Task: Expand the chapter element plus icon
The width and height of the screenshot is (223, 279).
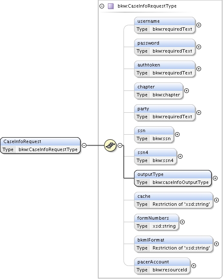Action: [186, 91]
